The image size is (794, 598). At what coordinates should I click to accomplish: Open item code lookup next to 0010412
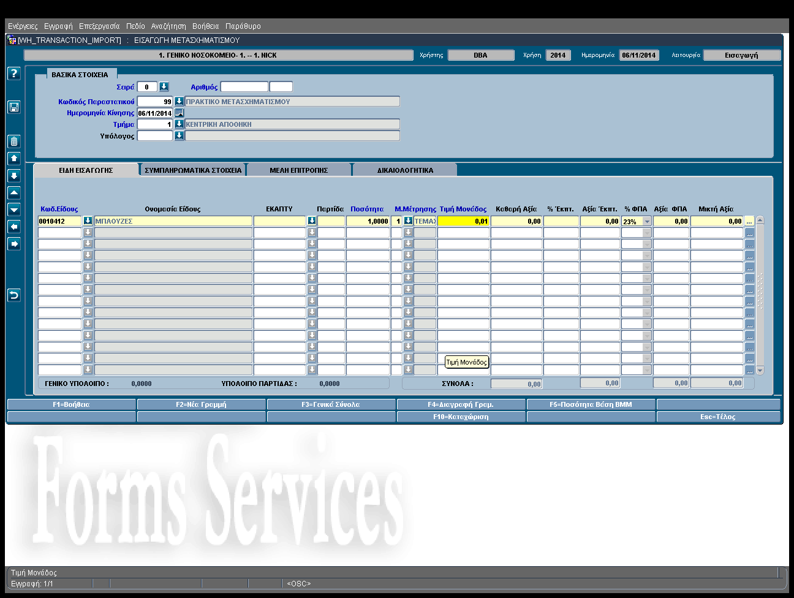coord(88,221)
